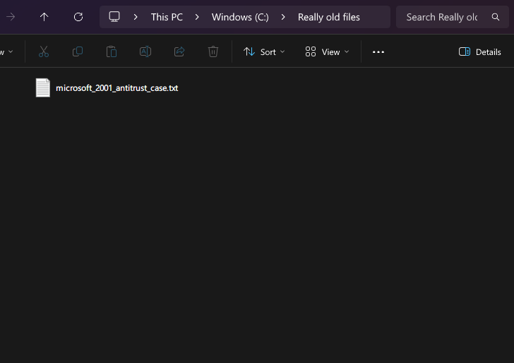This screenshot has width=514, height=363.
Task: Navigate to Windows (C:) breadcrumb
Action: 240,17
